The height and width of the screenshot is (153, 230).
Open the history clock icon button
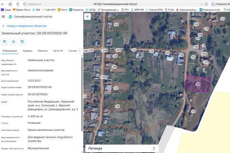point(22,42)
